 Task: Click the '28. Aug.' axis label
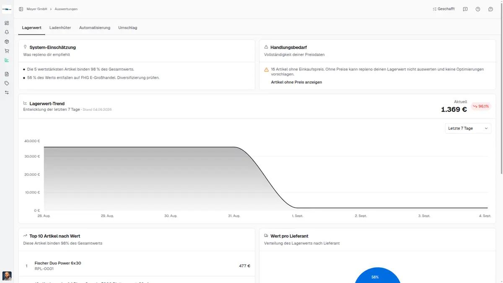coord(44,215)
